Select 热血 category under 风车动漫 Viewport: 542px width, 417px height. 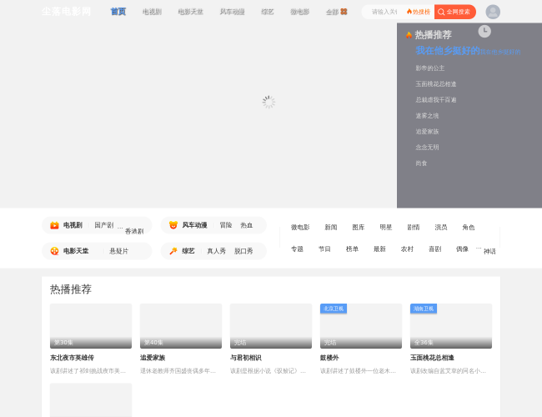pos(247,225)
